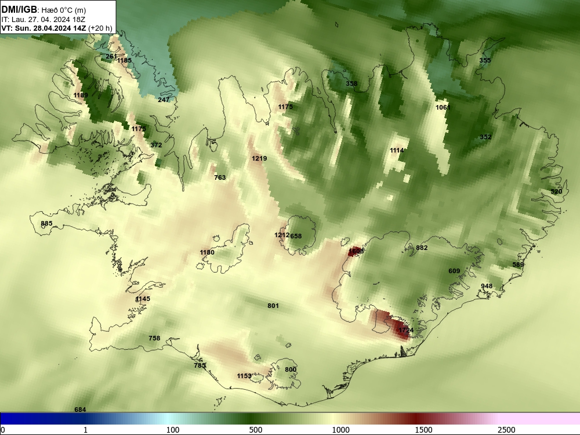Select the 800 label

coord(291,369)
